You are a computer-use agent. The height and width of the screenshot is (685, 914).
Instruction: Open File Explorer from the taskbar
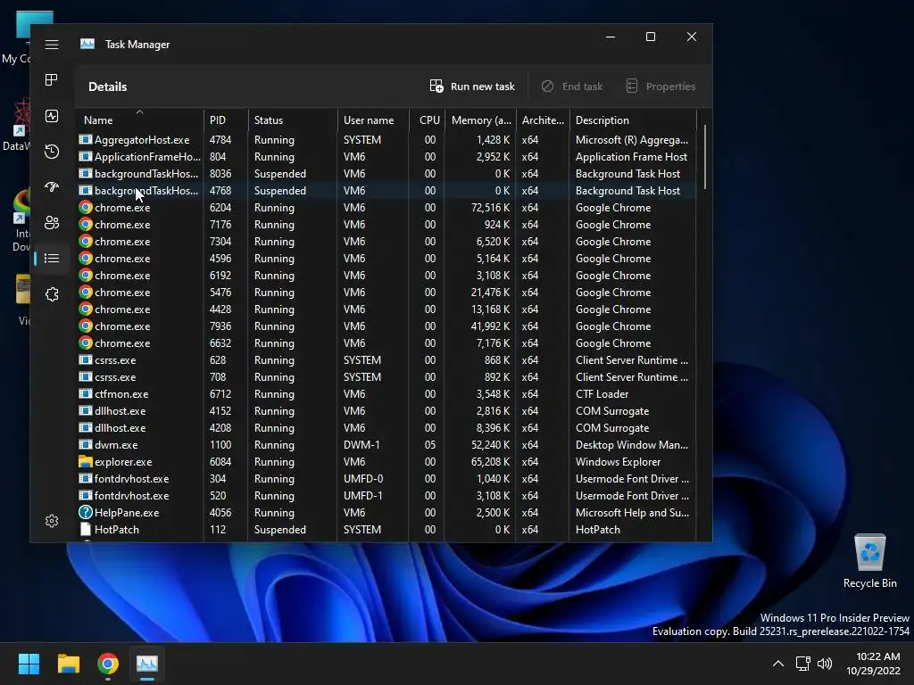[68, 664]
